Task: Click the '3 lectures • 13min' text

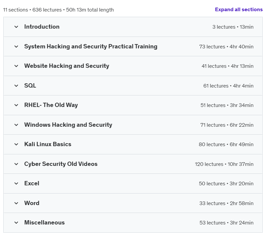Action: pyautogui.click(x=233, y=27)
